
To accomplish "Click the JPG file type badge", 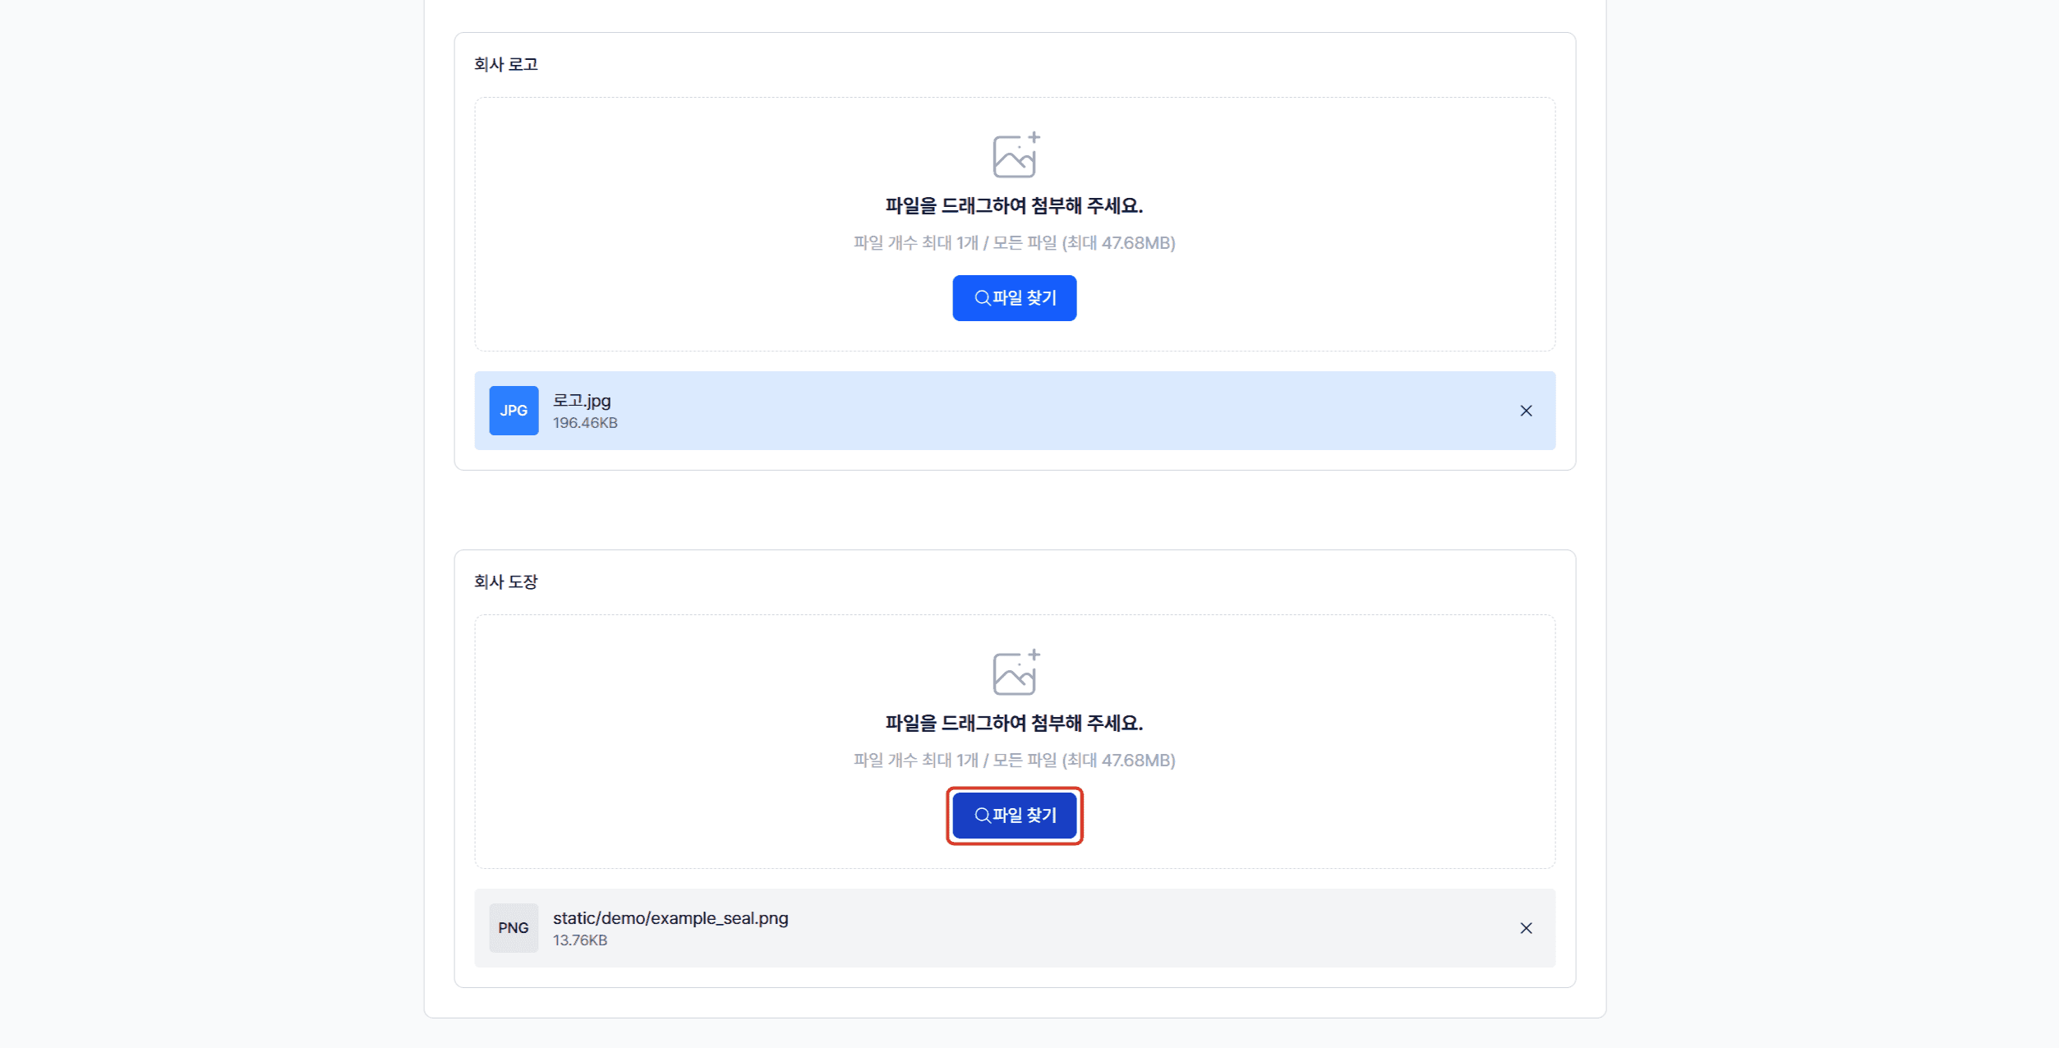I will [x=514, y=411].
